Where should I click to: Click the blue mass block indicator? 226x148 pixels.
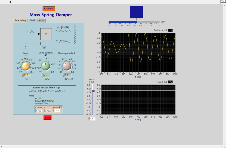(x=137, y=12)
